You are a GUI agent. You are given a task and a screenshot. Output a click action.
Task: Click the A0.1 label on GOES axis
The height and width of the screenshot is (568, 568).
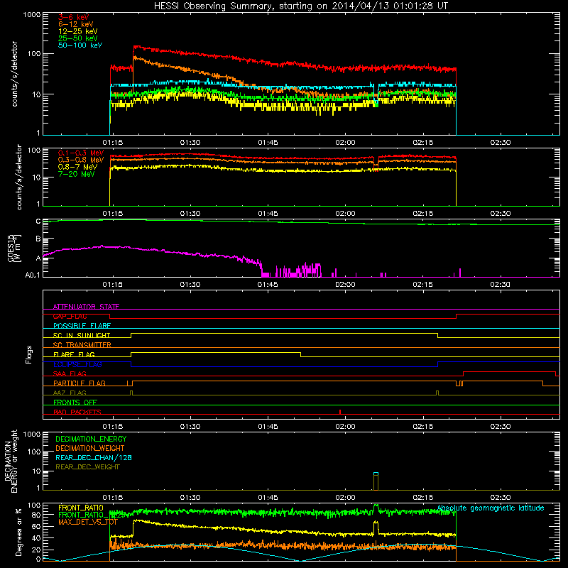33,275
